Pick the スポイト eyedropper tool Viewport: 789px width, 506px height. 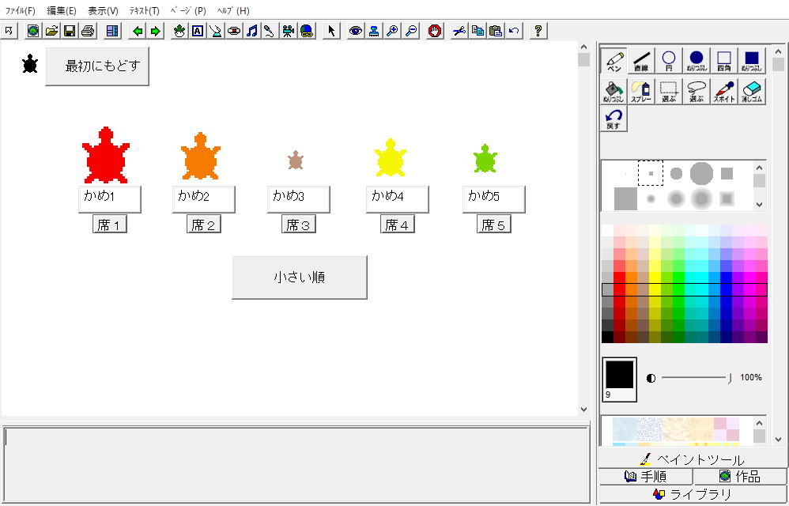click(x=724, y=92)
